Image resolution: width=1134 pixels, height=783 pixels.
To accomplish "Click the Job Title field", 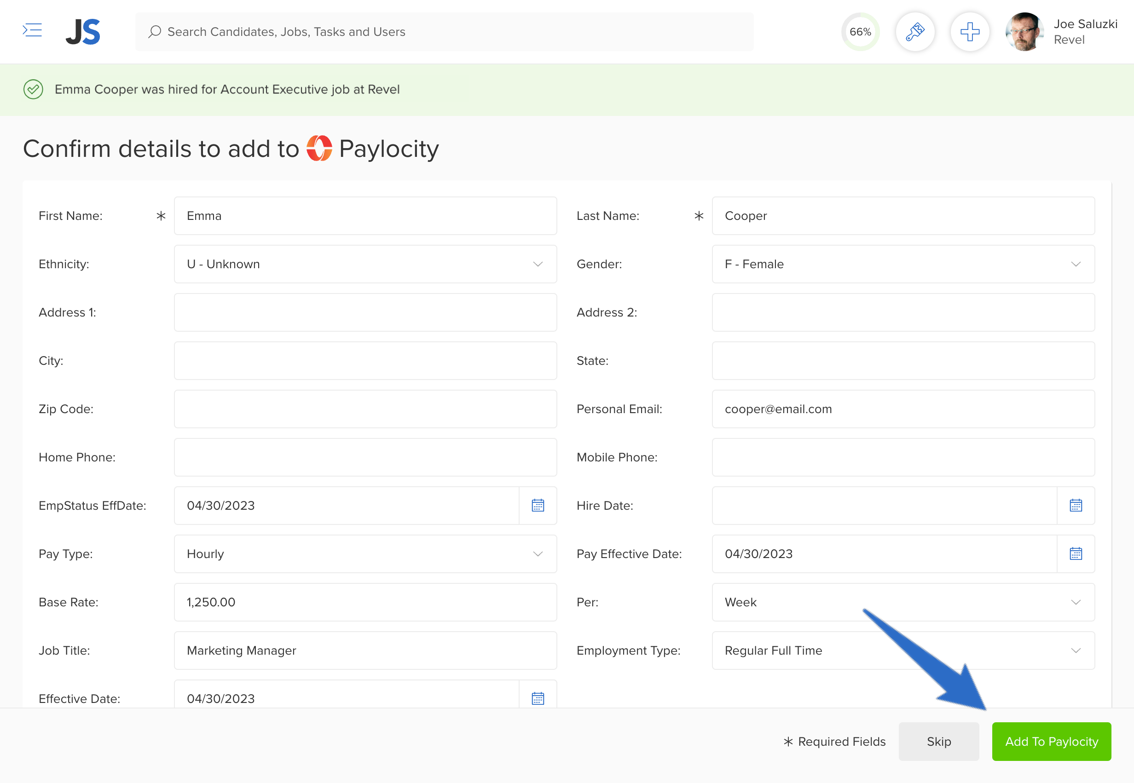I will [x=365, y=651].
